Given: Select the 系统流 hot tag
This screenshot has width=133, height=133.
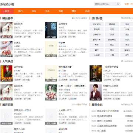Looking at the screenshot, I should click(96, 30).
